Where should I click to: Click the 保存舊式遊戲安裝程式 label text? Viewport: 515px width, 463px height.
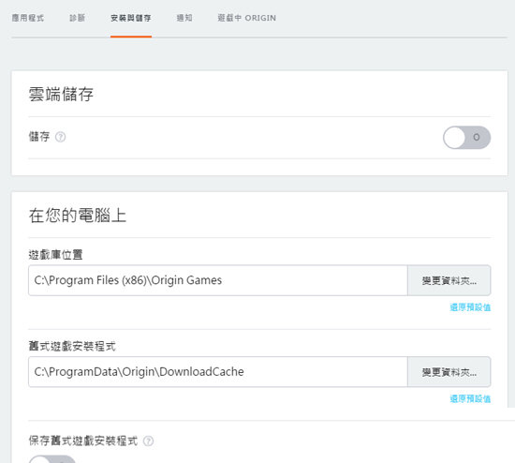point(83,441)
